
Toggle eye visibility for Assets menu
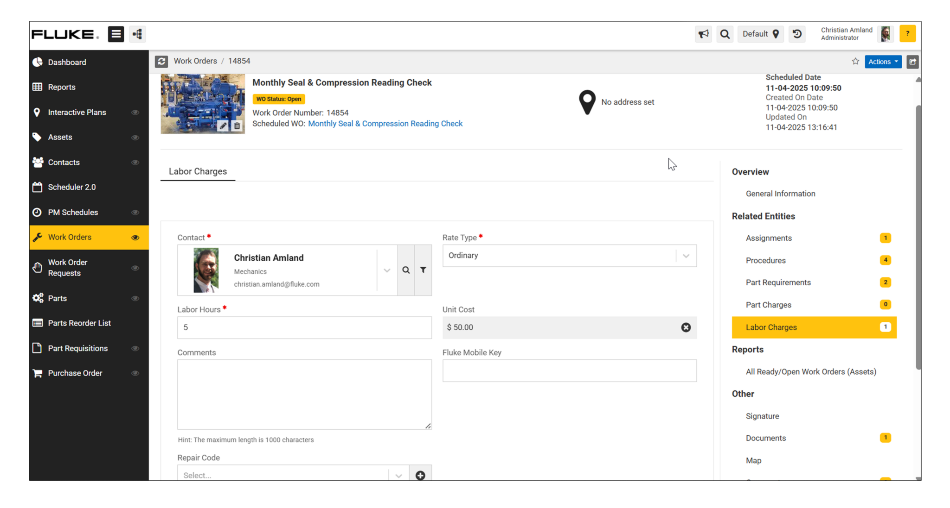click(x=135, y=138)
